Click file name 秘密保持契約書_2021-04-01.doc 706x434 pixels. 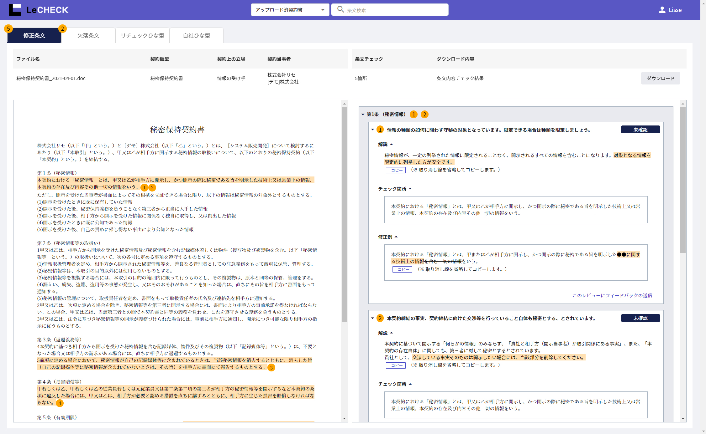[x=51, y=78]
